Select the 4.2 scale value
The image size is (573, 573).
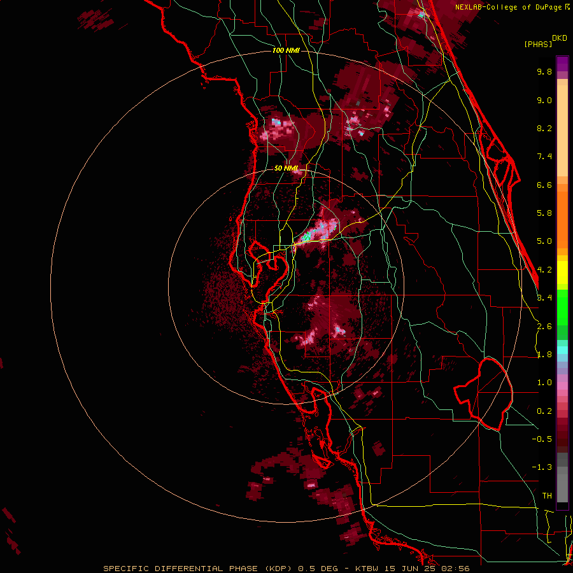click(544, 270)
